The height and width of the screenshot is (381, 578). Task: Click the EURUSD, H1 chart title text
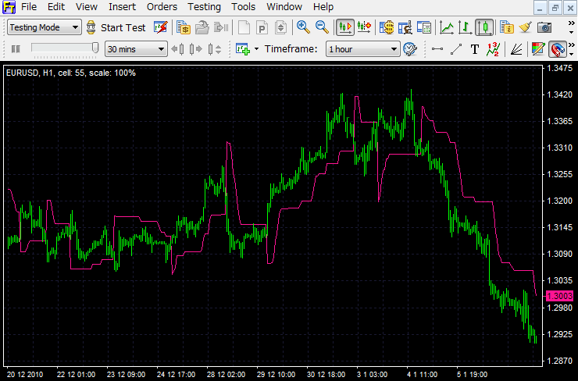tap(71, 73)
